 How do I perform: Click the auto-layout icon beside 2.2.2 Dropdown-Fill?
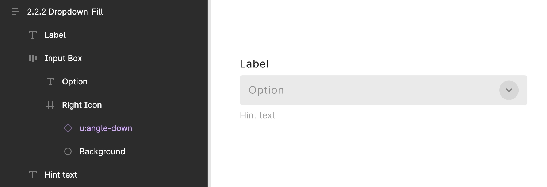(x=15, y=12)
